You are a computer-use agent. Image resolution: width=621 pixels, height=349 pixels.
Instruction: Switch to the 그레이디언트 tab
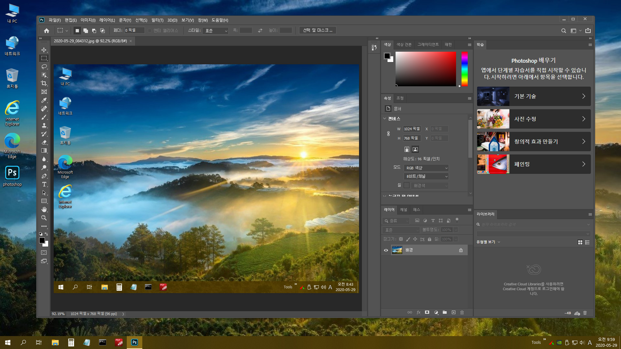click(428, 45)
